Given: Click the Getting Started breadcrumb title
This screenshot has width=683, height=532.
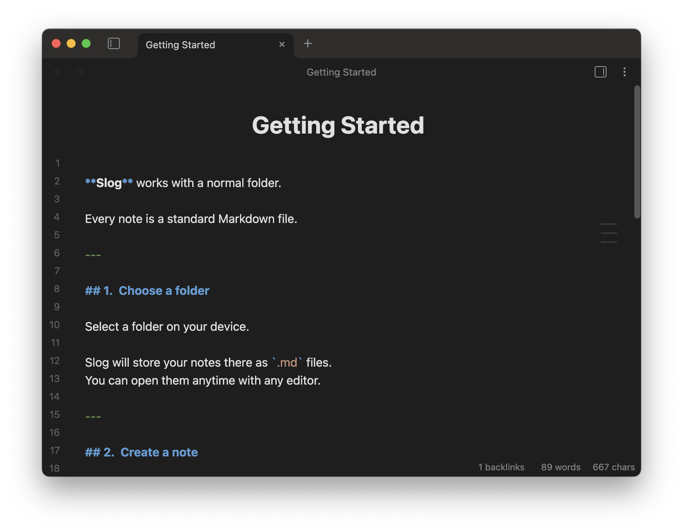Looking at the screenshot, I should coord(341,72).
